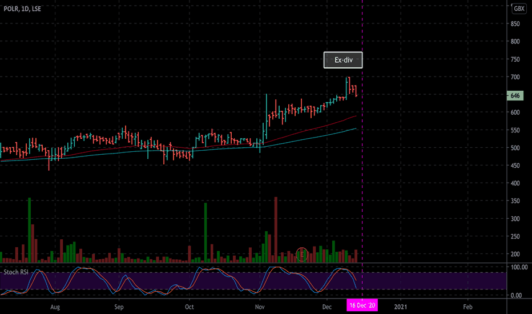Click the Ex-div annotation box
This screenshot has height=314, width=532.
[343, 60]
